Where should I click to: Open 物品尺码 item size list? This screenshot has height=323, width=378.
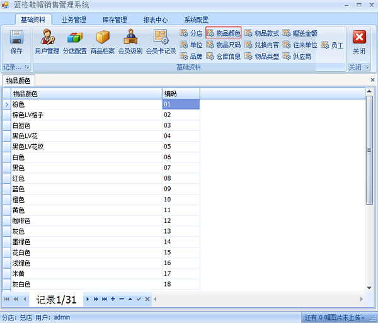coord(224,45)
